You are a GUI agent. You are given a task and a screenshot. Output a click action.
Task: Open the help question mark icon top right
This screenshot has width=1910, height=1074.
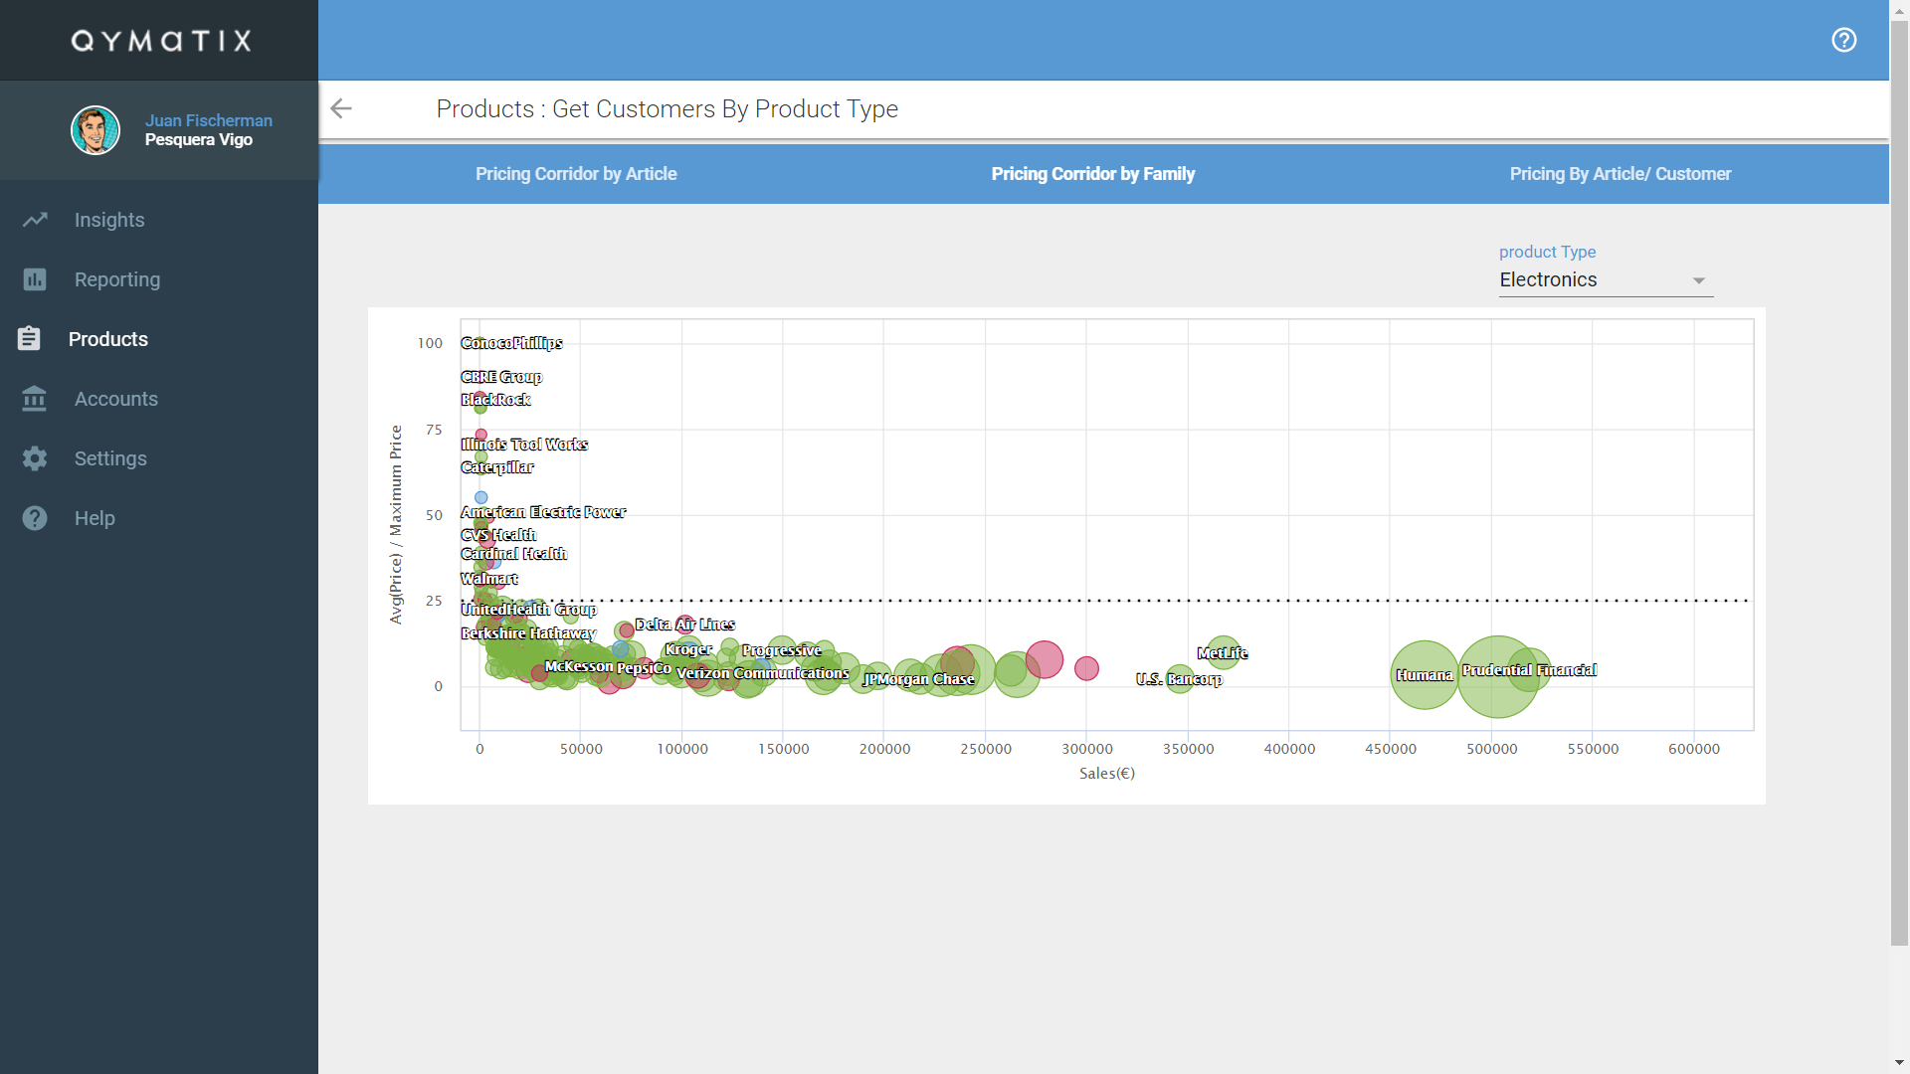tap(1843, 40)
